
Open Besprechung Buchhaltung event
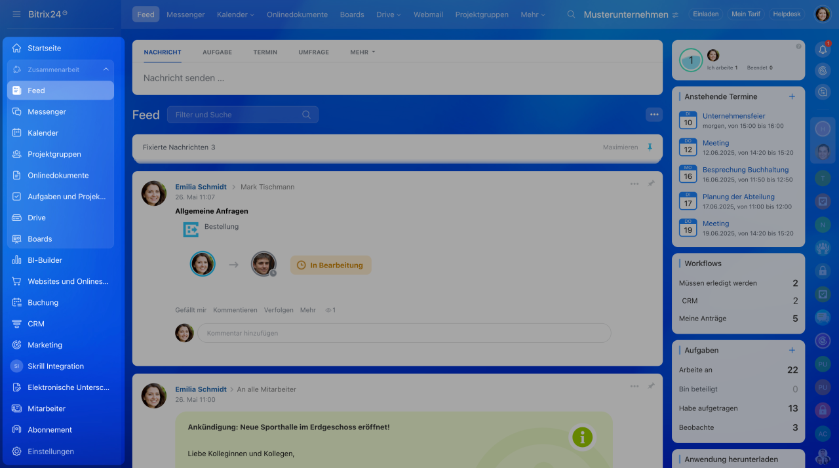[746, 170]
